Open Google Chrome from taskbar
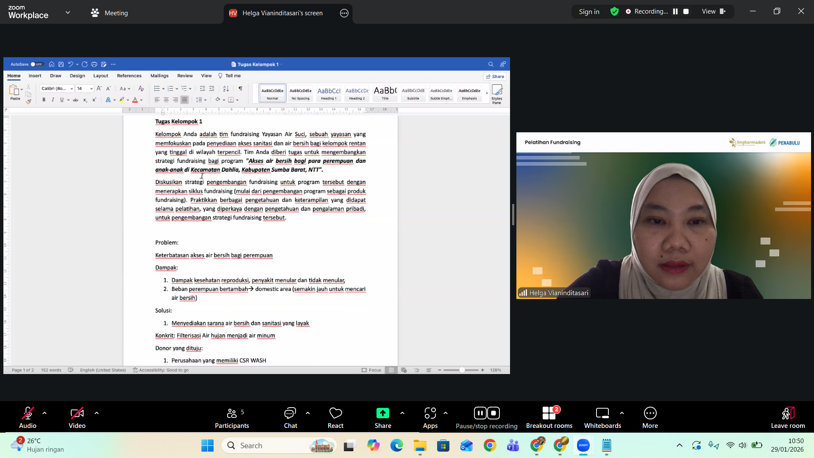The width and height of the screenshot is (814, 458). 490,445
